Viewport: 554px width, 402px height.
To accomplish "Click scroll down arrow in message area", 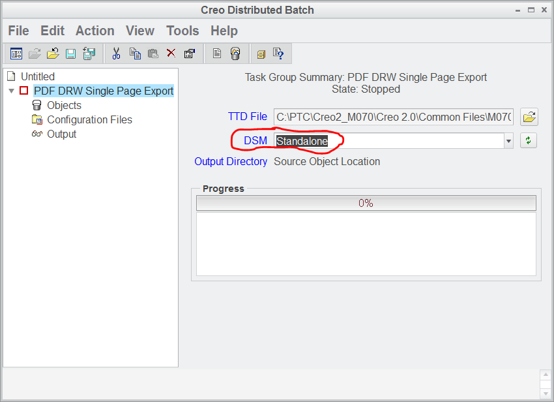I will 546,394.
